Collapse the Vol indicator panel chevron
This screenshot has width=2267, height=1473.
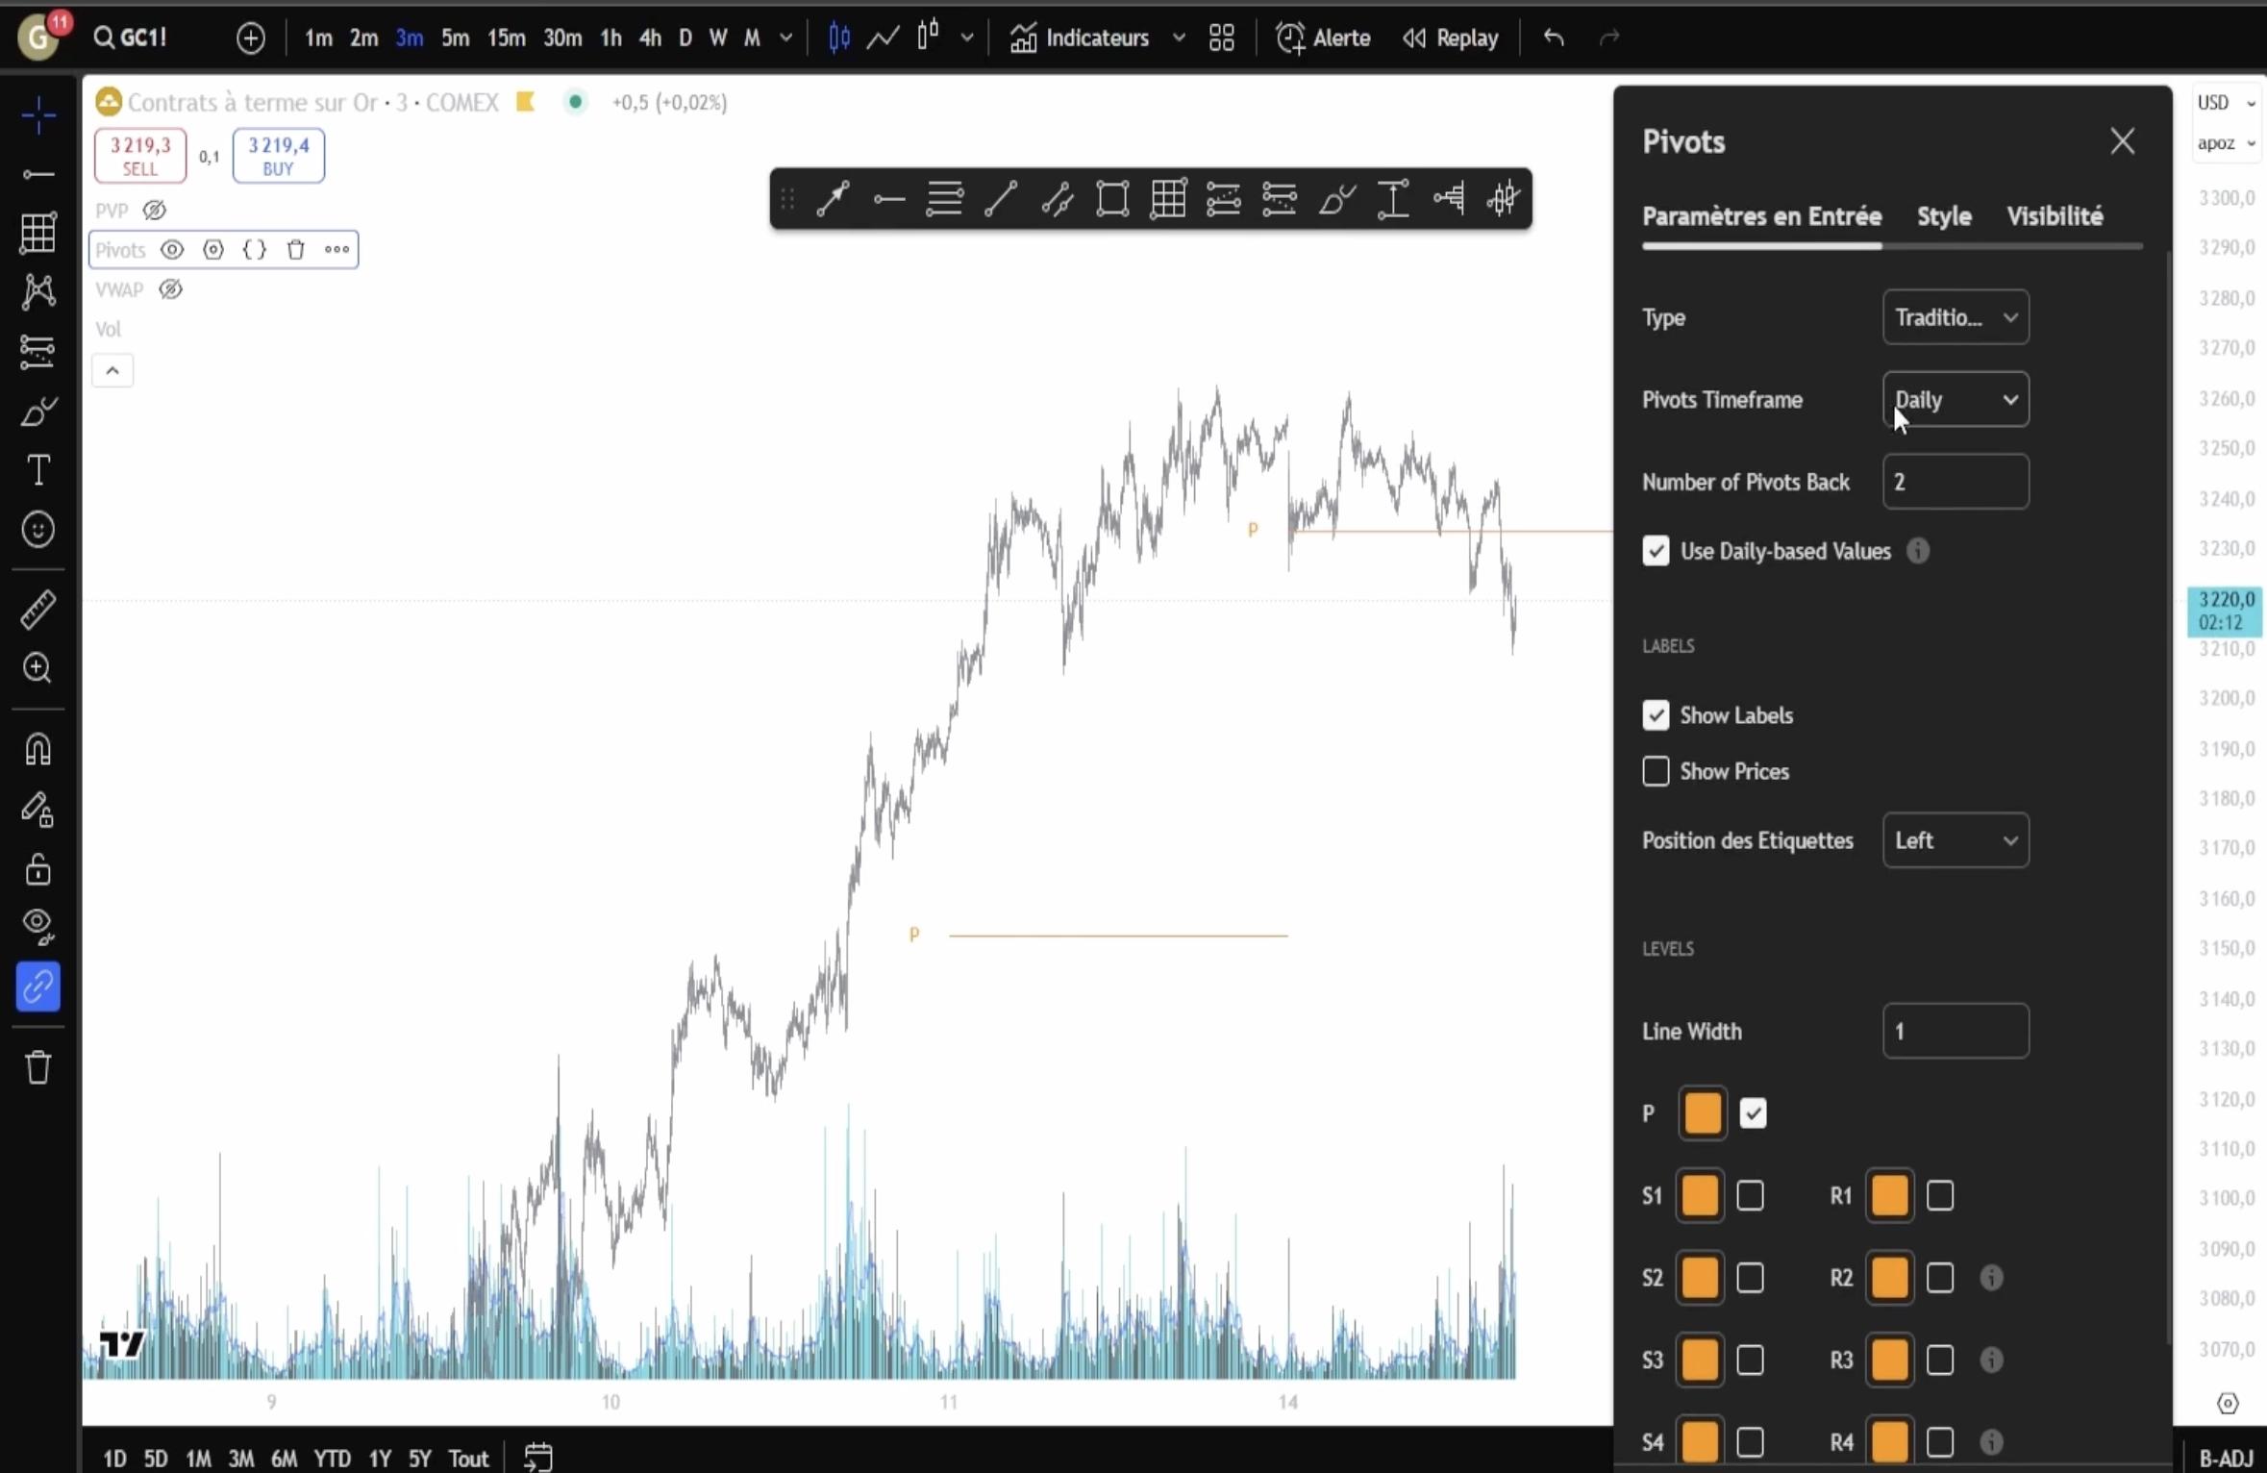112,370
